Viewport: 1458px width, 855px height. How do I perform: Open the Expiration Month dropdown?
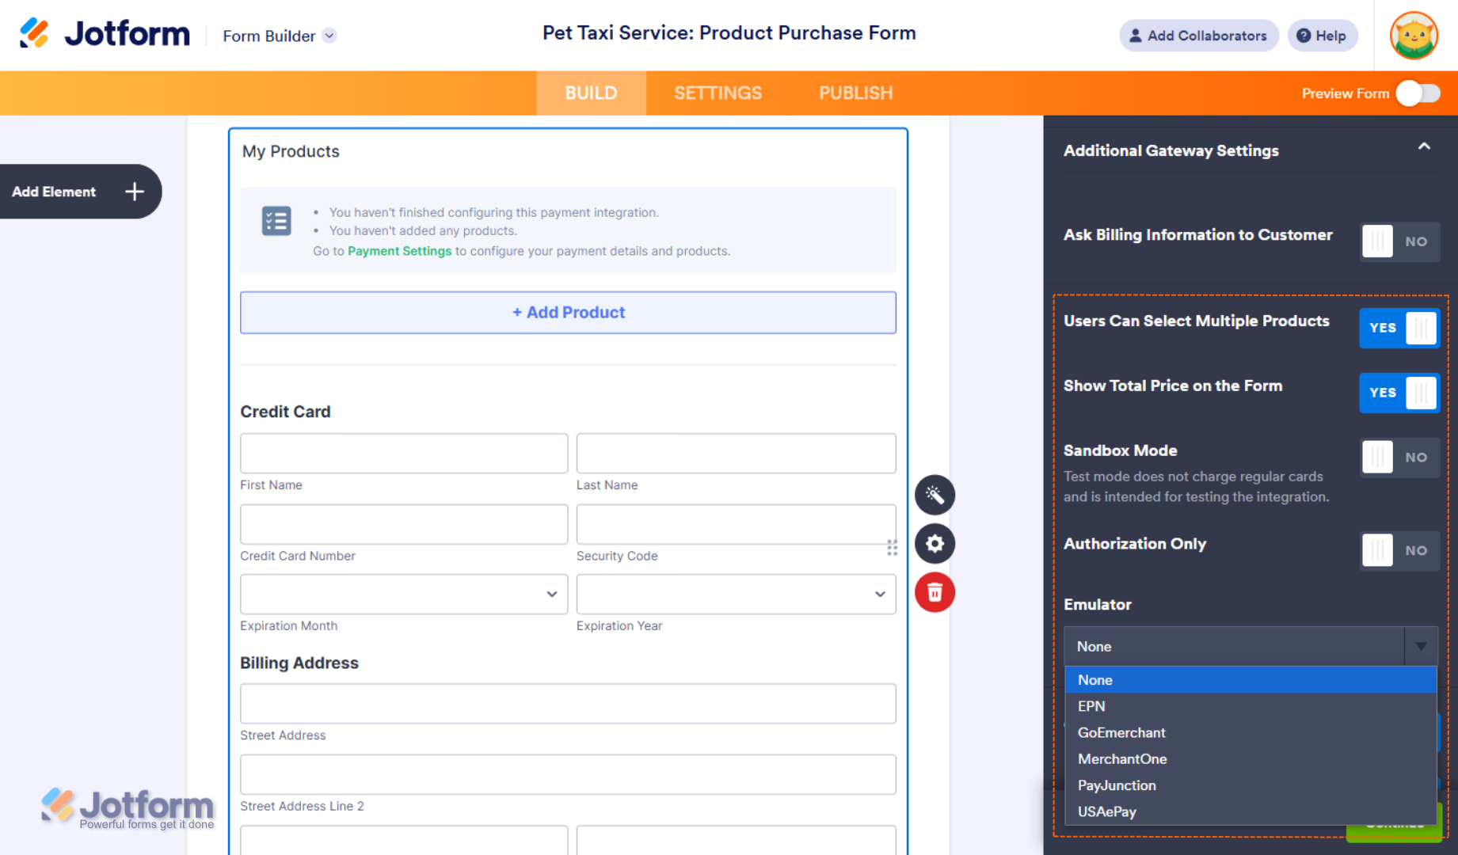pos(404,595)
